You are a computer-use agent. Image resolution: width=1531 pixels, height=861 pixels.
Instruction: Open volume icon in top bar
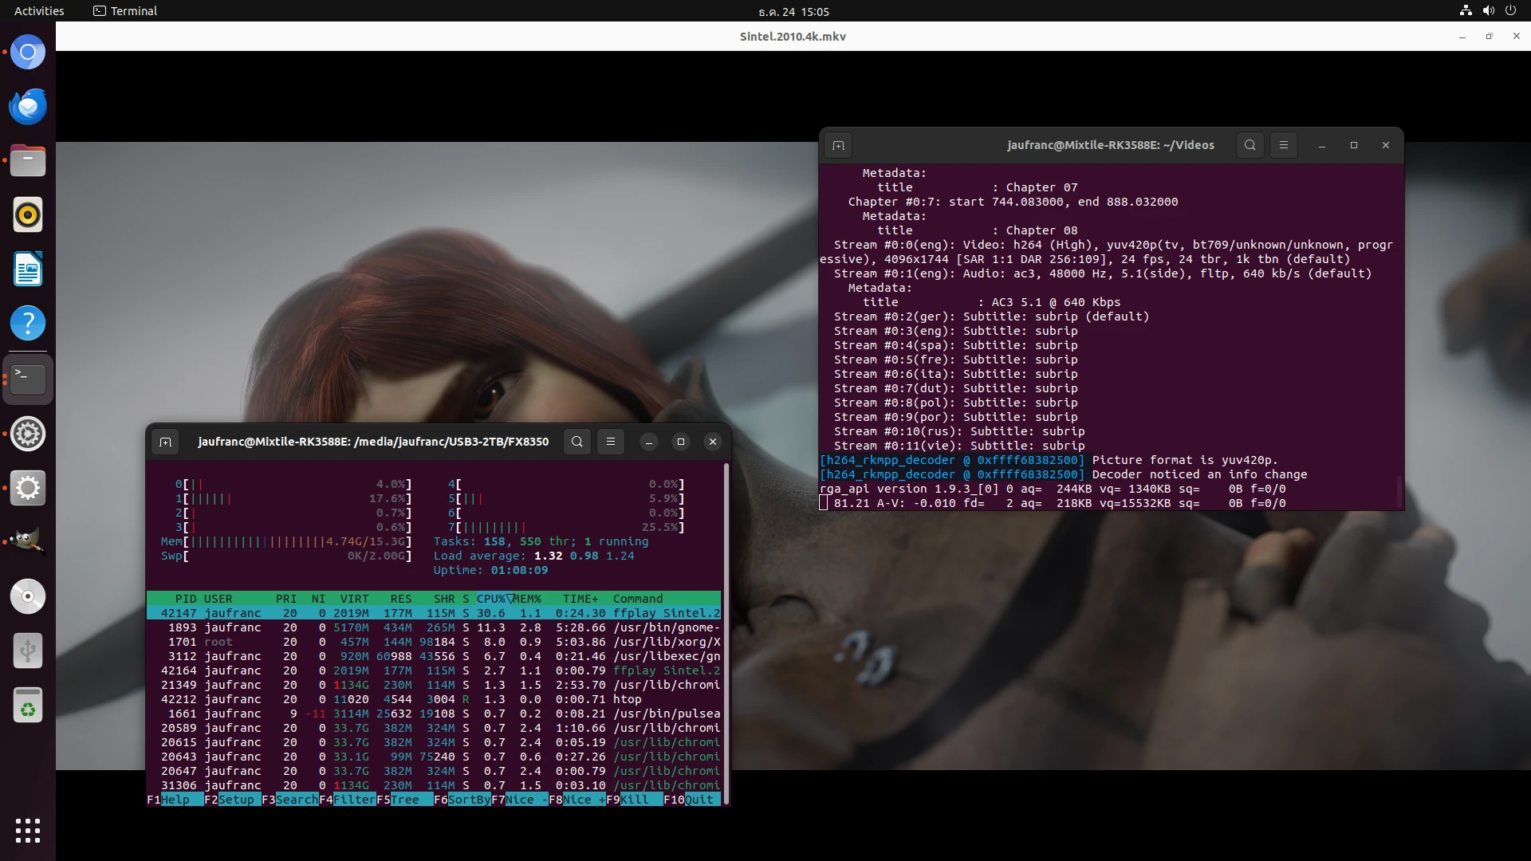(x=1488, y=11)
